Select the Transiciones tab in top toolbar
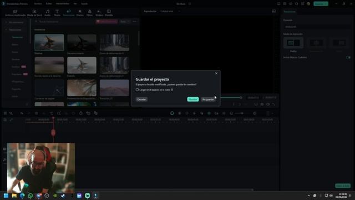 click(69, 13)
